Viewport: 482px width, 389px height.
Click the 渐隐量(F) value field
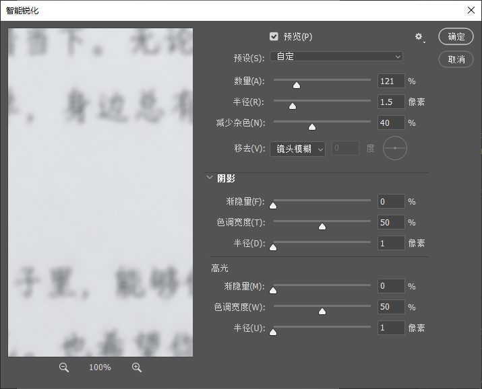391,201
